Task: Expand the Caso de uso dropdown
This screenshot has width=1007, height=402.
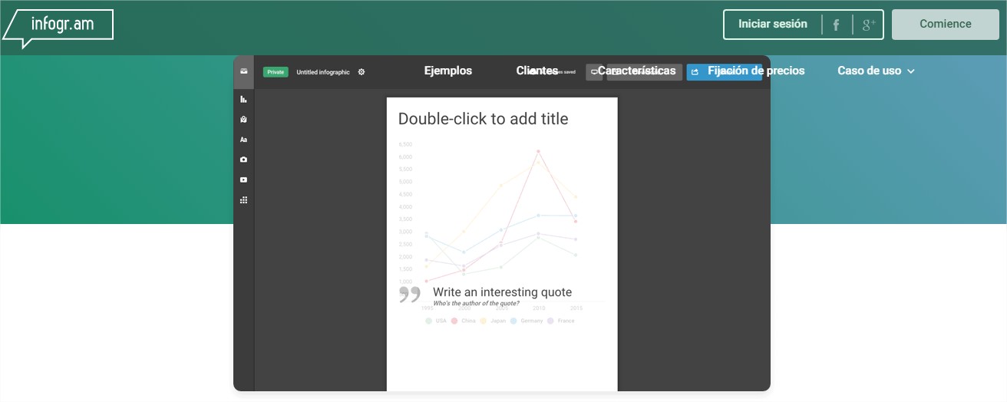Action: 876,71
